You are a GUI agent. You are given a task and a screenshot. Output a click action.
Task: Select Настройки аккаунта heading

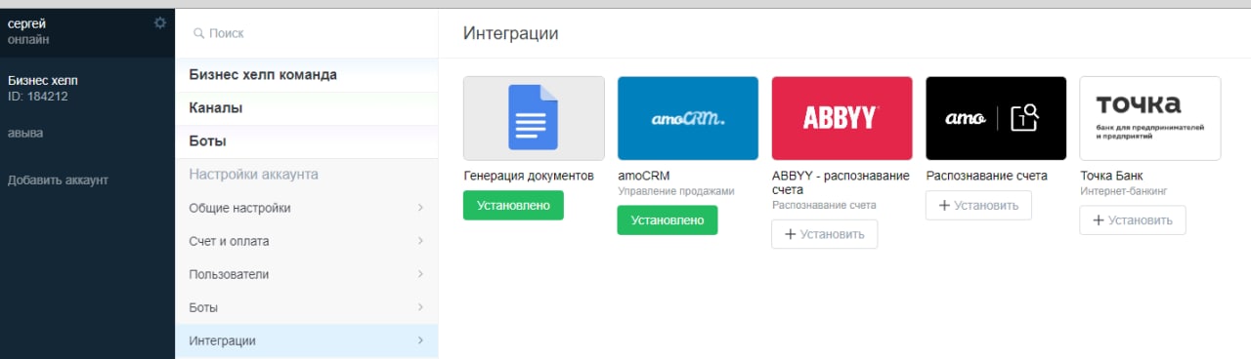pos(253,175)
